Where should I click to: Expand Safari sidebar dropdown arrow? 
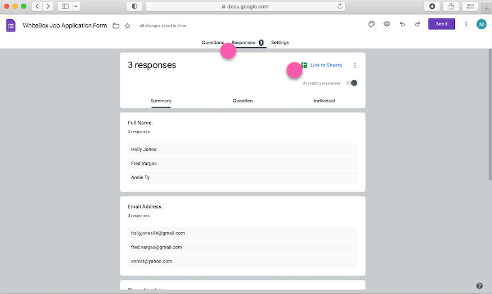tap(76, 6)
